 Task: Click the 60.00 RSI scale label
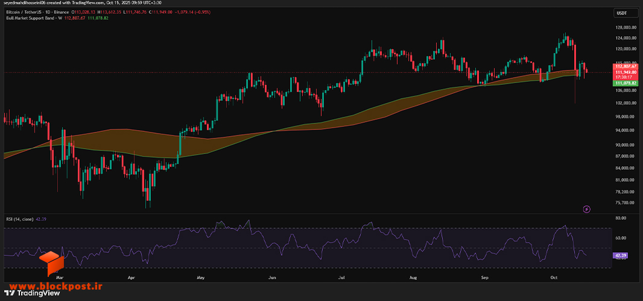(x=619, y=238)
